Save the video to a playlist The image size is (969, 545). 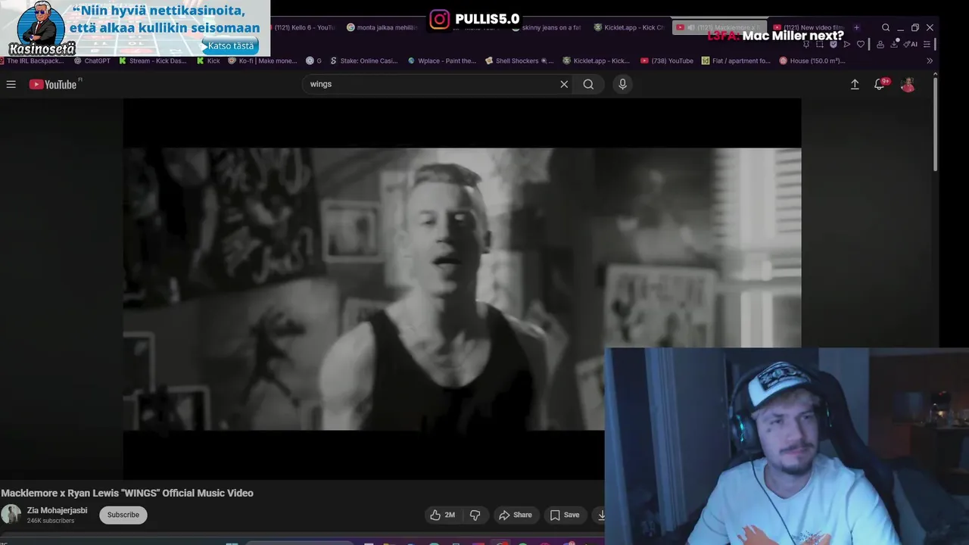(x=565, y=515)
